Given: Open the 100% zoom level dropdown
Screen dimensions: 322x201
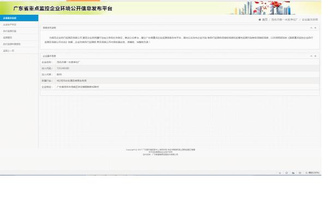Looking at the screenshot, I should 312,173.
